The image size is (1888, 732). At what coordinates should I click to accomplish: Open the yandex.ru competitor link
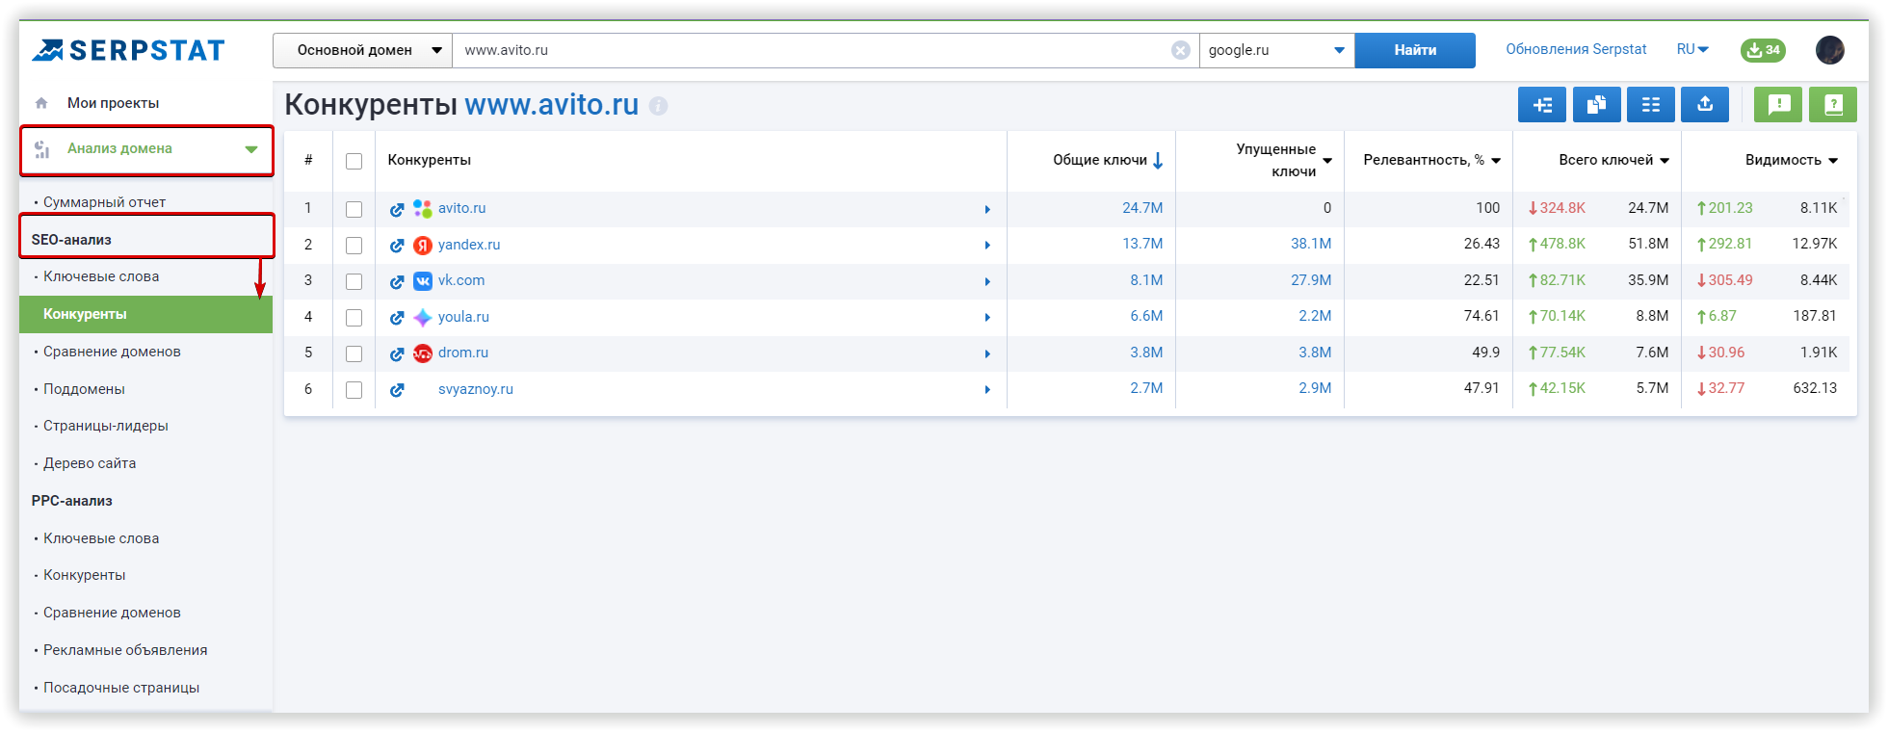click(x=469, y=245)
